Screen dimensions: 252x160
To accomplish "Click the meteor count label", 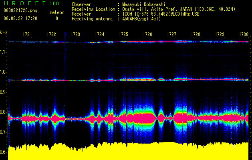I will click(57, 12).
